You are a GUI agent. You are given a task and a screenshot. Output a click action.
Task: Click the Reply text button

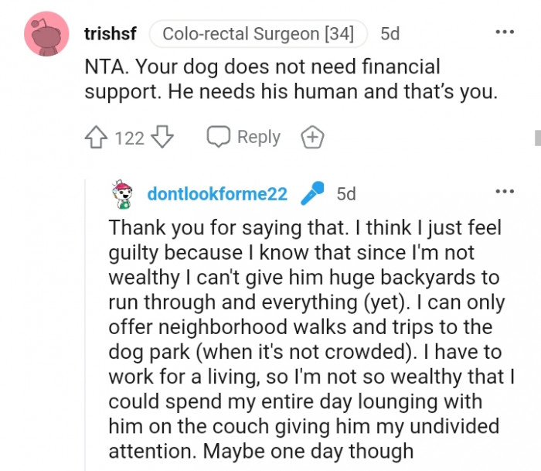click(x=258, y=137)
